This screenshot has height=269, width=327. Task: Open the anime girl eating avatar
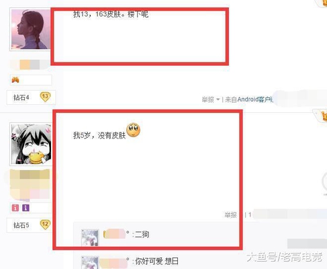click(x=32, y=144)
